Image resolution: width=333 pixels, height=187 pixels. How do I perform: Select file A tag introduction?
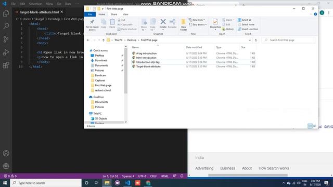146,54
